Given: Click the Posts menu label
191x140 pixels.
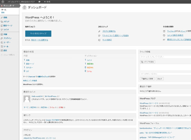Looking at the screenshot, I should [5, 18].
